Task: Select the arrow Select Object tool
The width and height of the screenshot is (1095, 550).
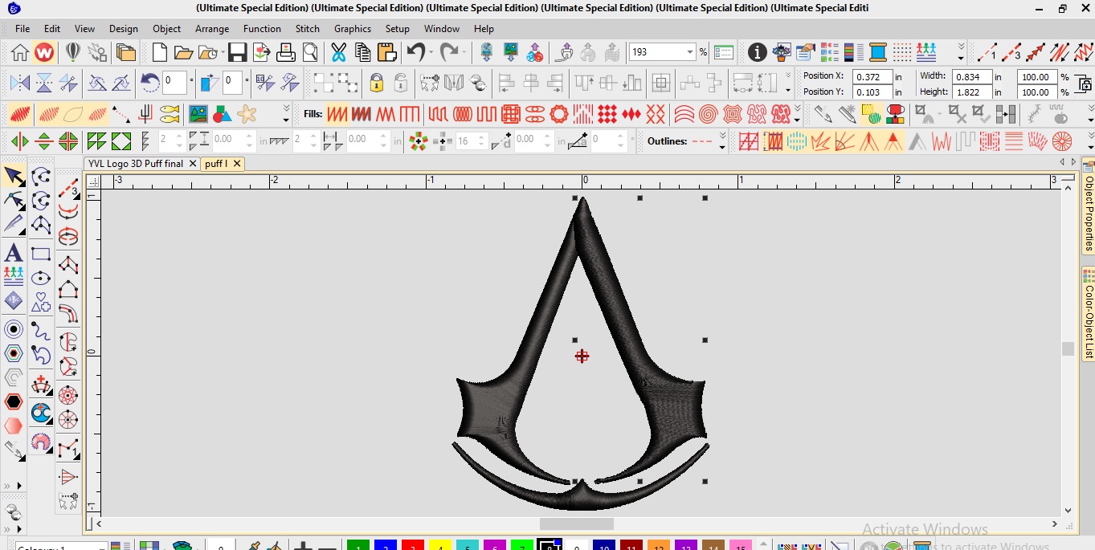Action: click(x=14, y=176)
